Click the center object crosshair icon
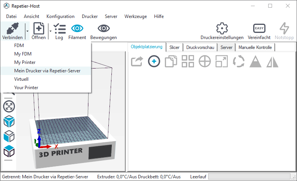The height and width of the screenshot is (181, 297). click(x=205, y=61)
